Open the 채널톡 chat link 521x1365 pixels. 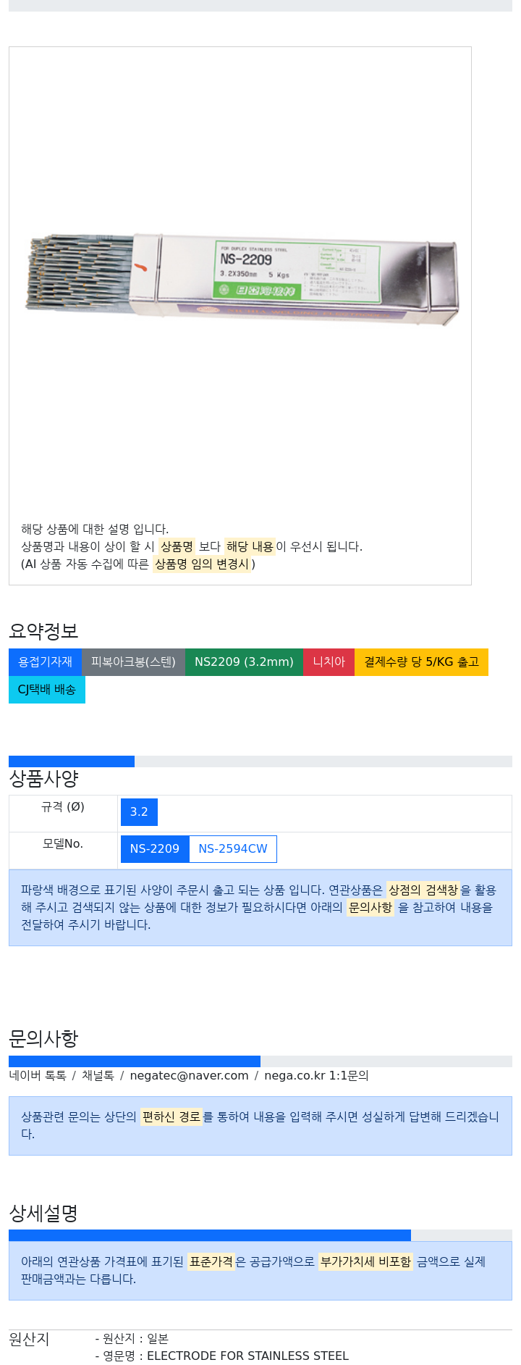[x=98, y=1076]
